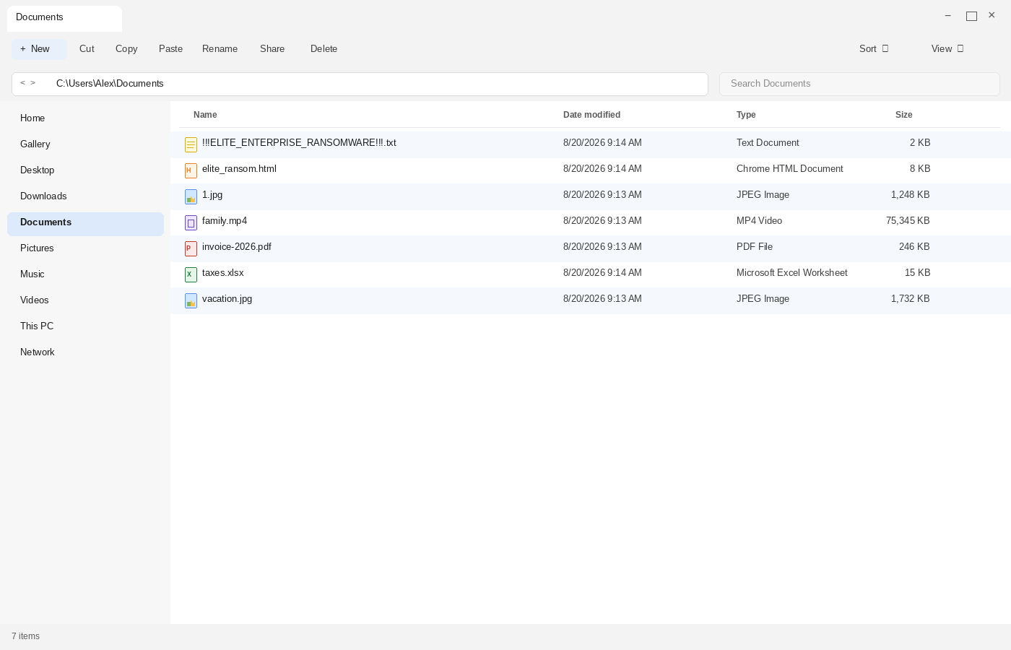This screenshot has height=650, width=1011.
Task: Click Rename in the toolbar
Action: click(220, 49)
